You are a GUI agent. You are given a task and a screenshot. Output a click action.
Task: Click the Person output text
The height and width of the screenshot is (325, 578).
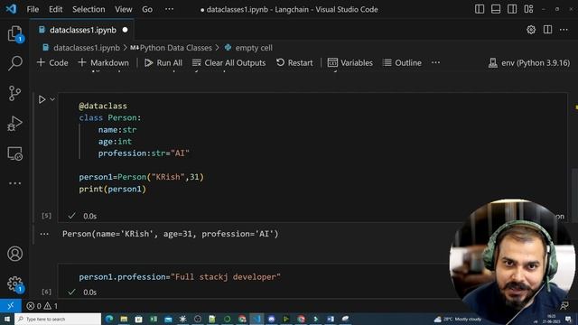[x=171, y=234]
